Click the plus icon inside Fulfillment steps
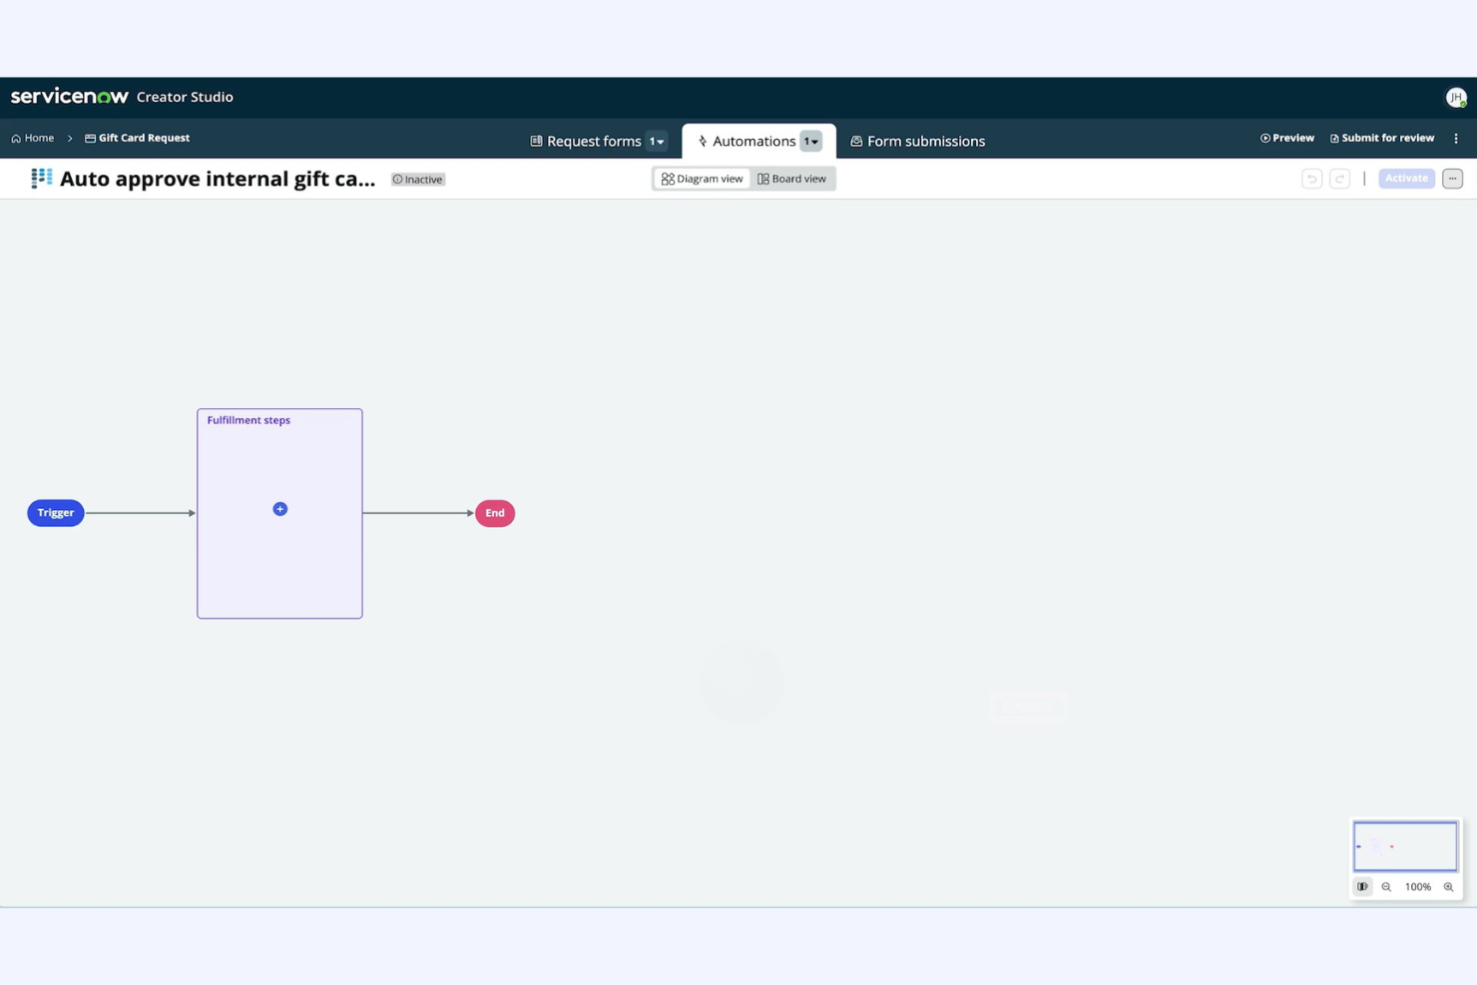1477x985 pixels. 280,509
